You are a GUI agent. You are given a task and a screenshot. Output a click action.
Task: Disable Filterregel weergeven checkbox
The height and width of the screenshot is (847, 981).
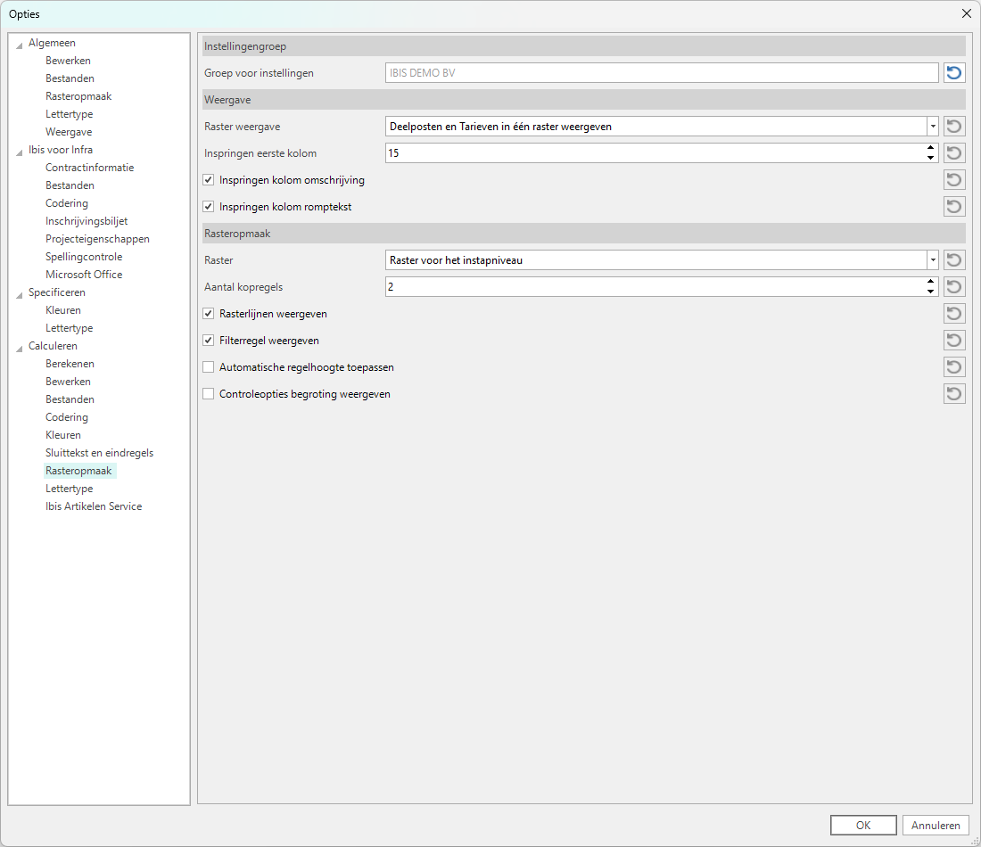tap(209, 341)
